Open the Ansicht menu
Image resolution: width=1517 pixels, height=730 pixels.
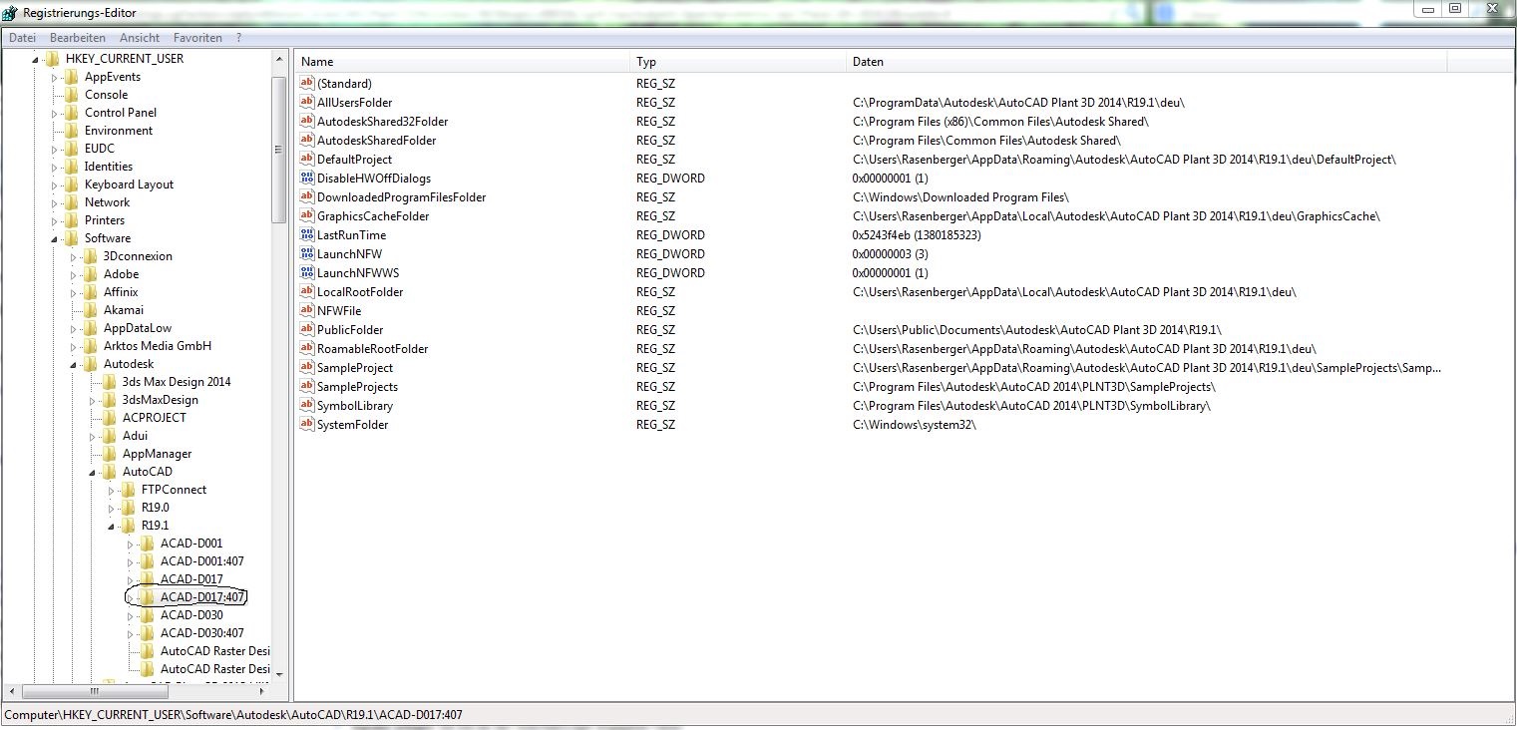(140, 38)
